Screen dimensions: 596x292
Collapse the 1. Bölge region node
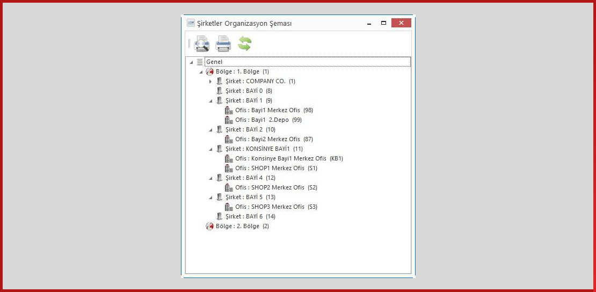[x=201, y=72]
